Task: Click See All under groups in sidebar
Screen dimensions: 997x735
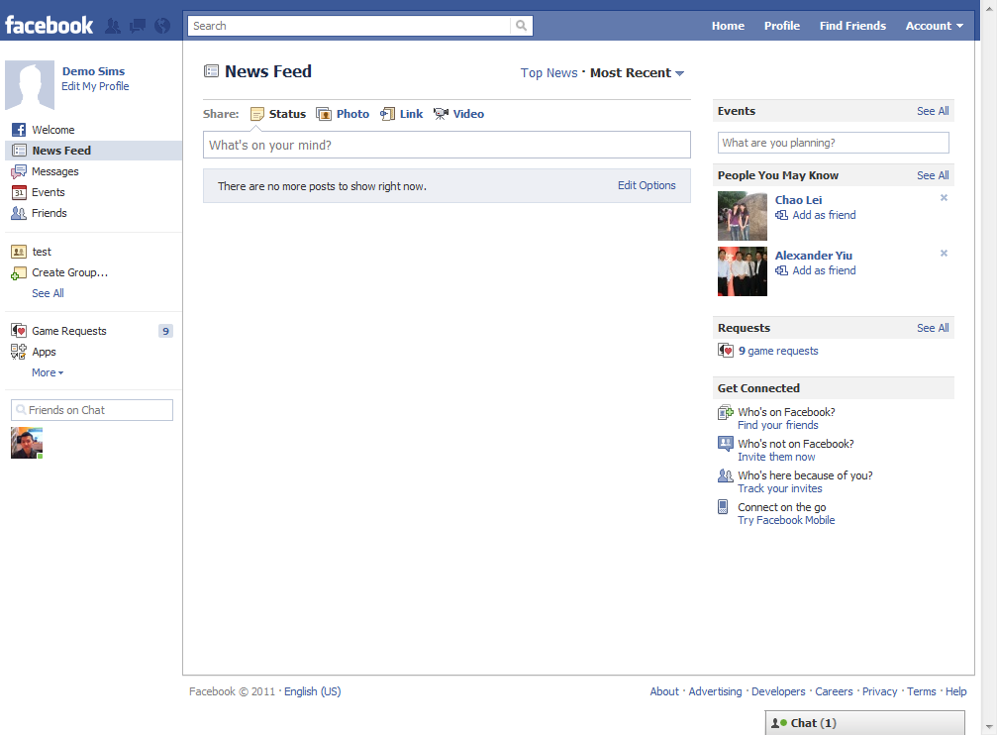Action: tap(48, 293)
